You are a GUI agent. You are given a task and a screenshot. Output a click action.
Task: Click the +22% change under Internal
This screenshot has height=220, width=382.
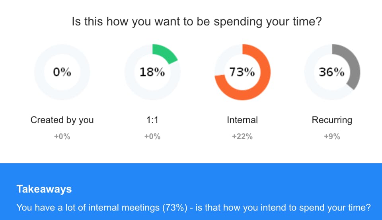tap(242, 136)
